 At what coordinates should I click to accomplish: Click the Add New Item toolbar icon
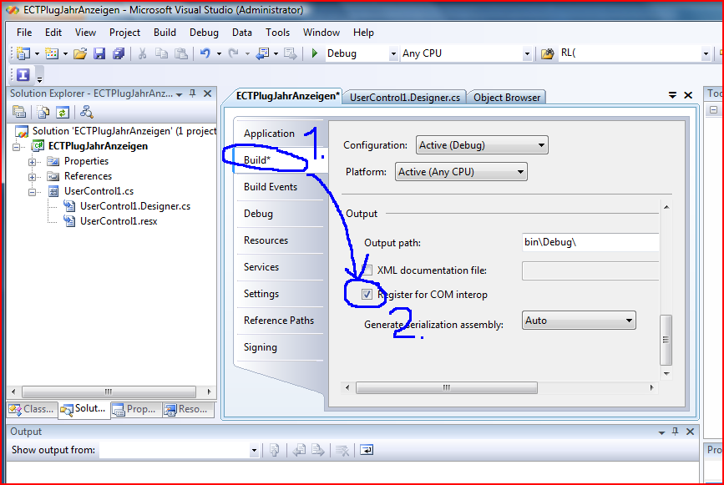coord(52,53)
